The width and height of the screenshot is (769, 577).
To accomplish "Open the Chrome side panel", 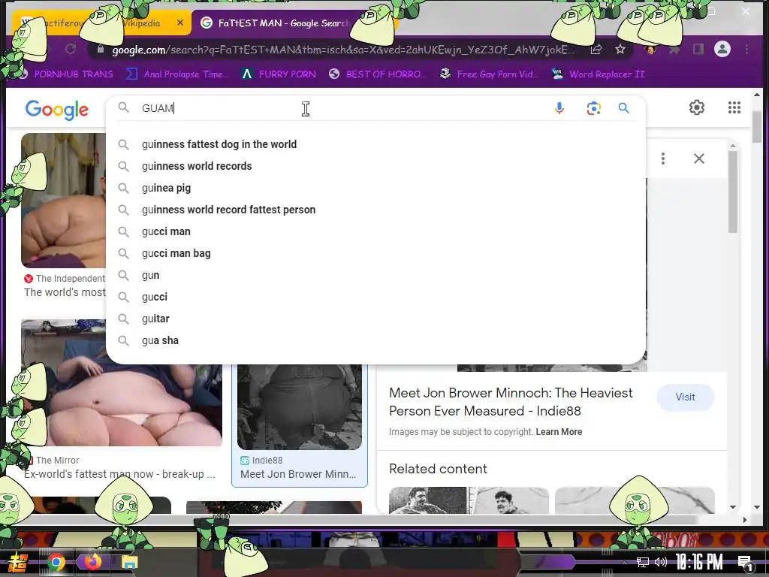I will point(698,49).
